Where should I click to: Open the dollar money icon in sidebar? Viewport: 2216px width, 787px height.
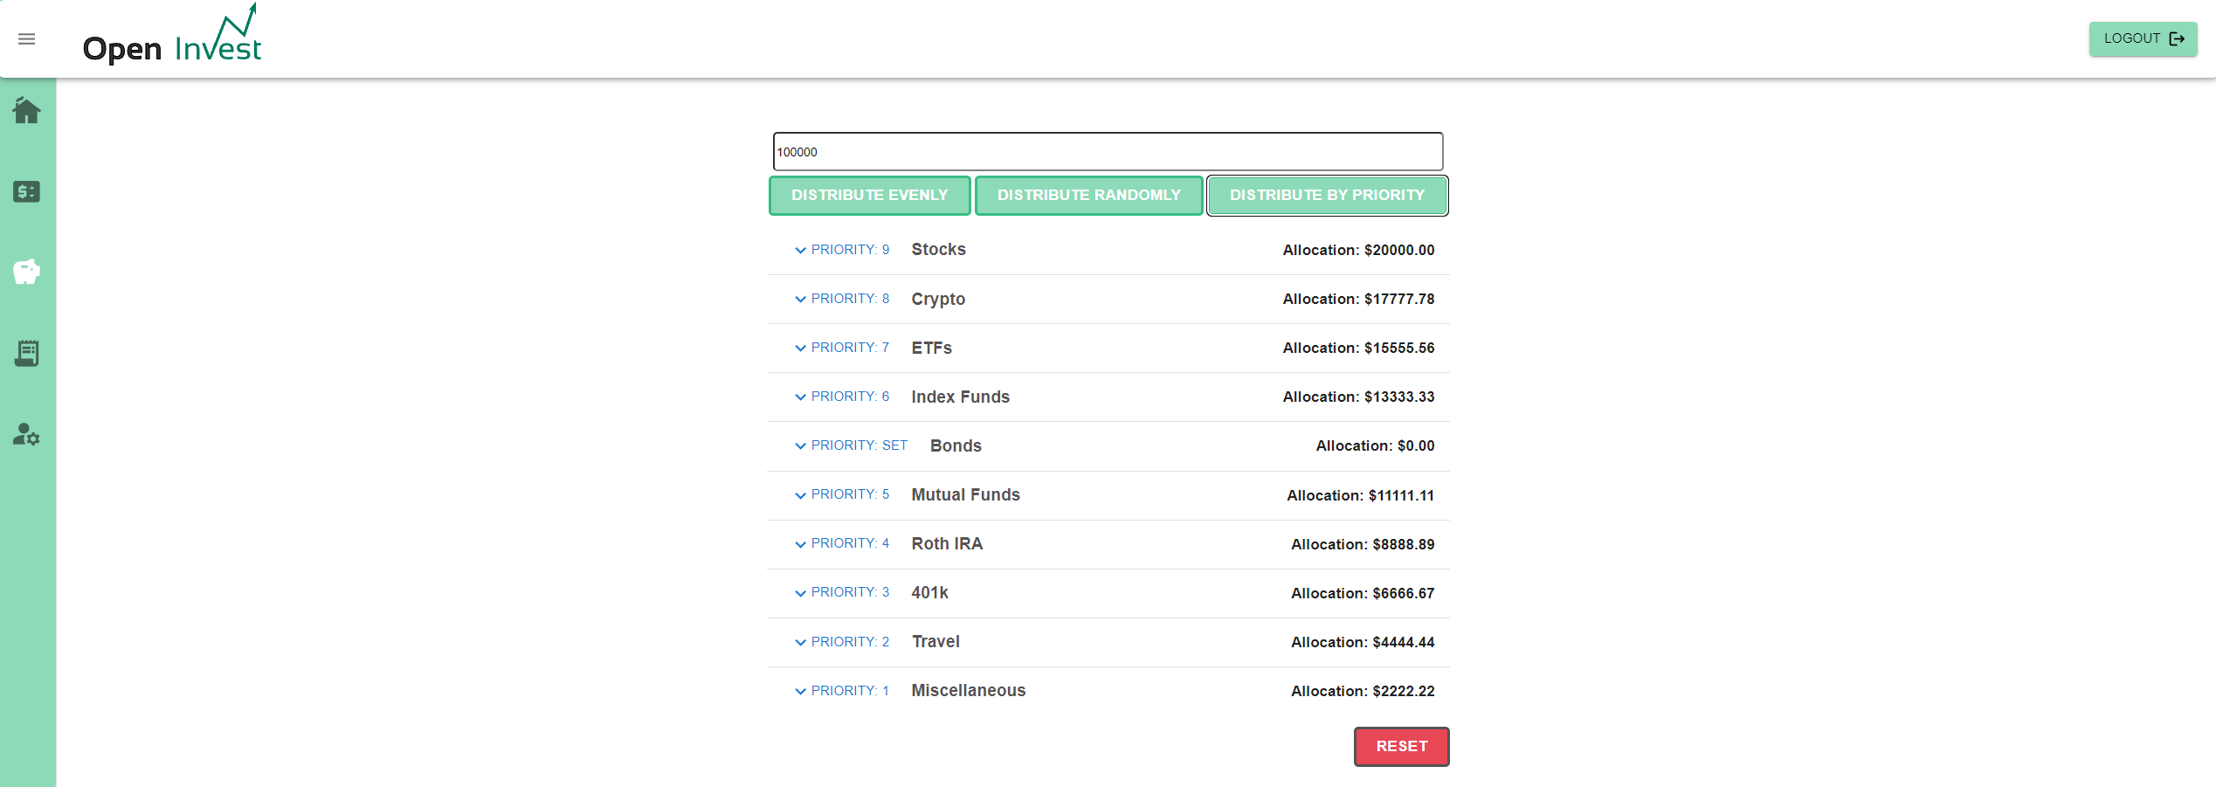coord(26,191)
